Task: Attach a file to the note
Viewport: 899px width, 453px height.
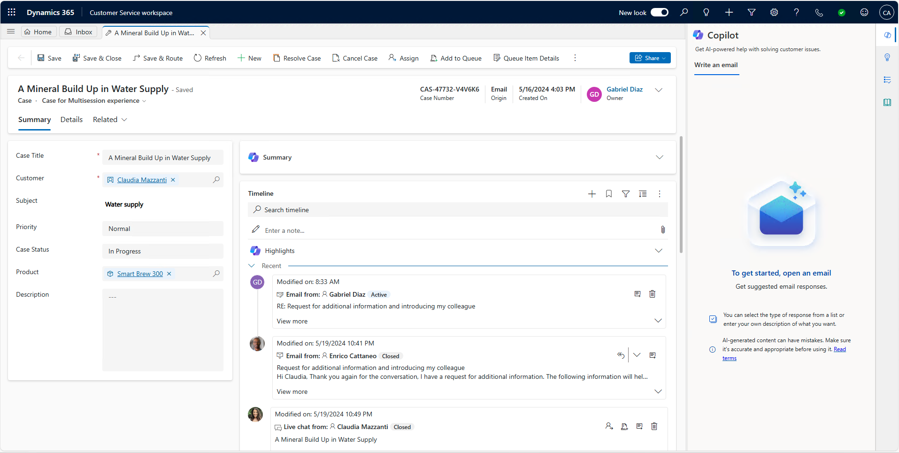Action: pos(663,230)
